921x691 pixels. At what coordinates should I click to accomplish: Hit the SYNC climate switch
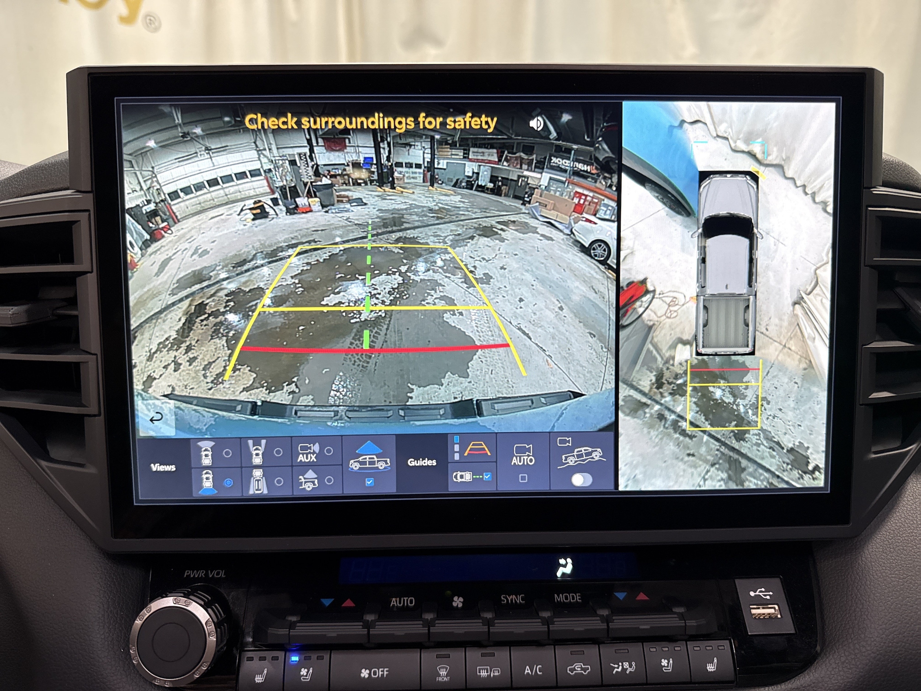click(512, 599)
